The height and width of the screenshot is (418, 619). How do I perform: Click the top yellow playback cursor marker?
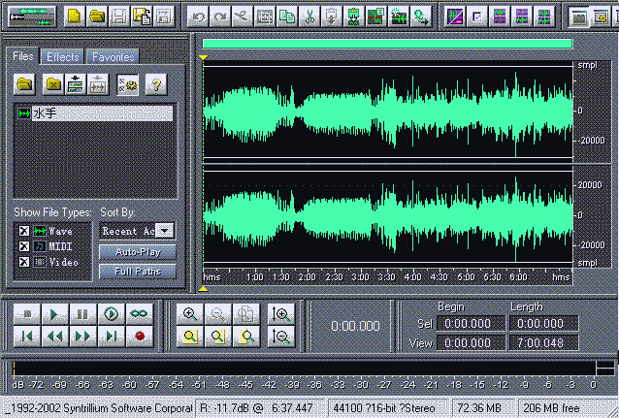(204, 57)
